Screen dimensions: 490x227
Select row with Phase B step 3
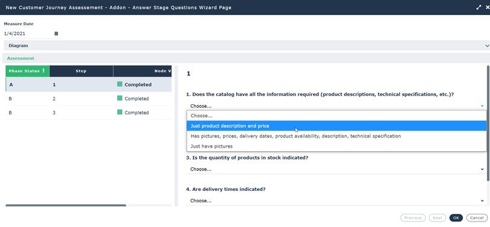point(88,113)
